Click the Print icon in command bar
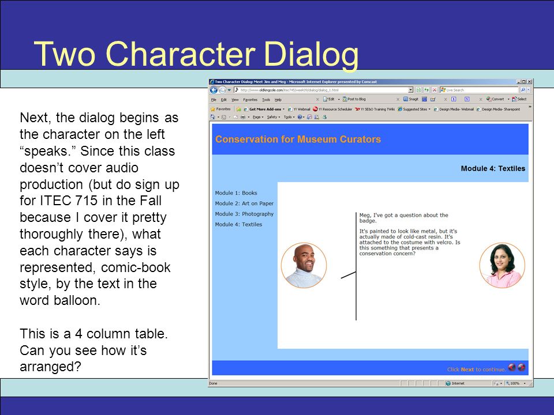 pyautogui.click(x=243, y=117)
